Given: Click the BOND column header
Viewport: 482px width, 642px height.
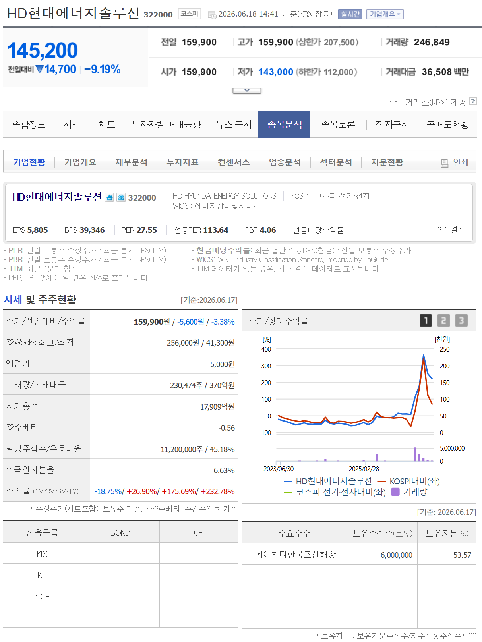Looking at the screenshot, I should [x=120, y=532].
